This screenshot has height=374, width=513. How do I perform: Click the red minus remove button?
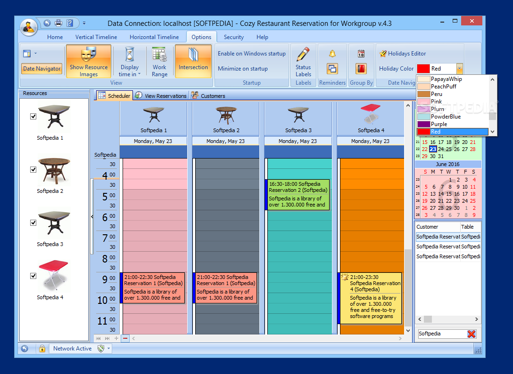(x=125, y=338)
